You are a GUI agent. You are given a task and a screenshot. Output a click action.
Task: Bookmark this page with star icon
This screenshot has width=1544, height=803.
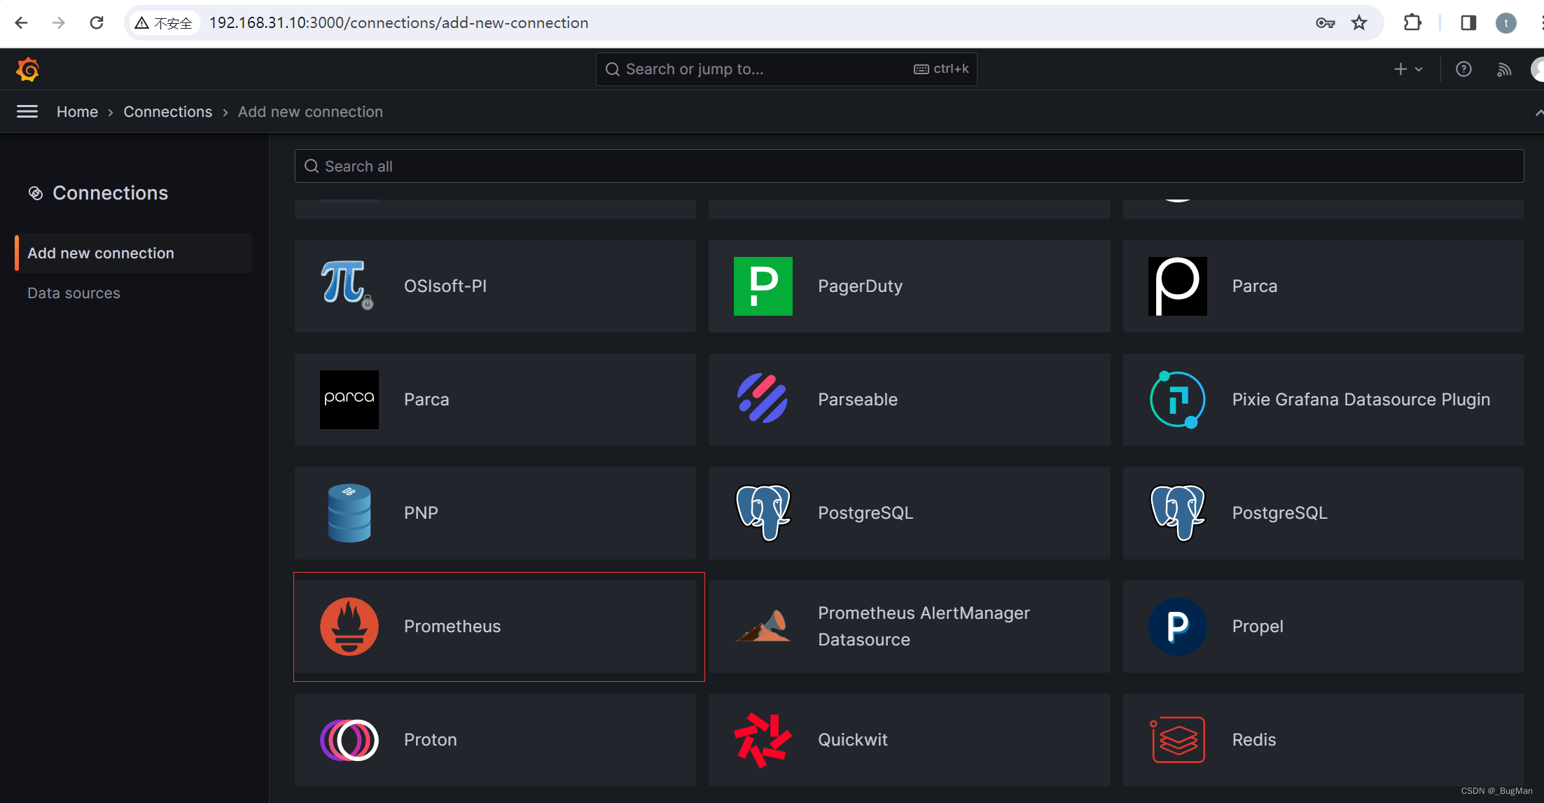pyautogui.click(x=1359, y=23)
